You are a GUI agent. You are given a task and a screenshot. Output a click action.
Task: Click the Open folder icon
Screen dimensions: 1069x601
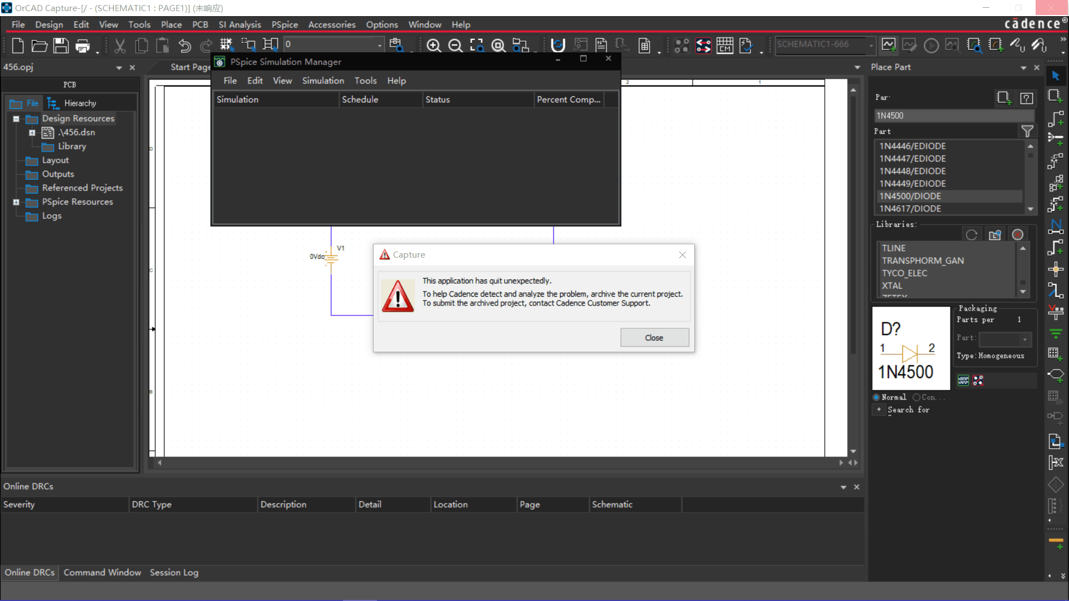click(39, 46)
